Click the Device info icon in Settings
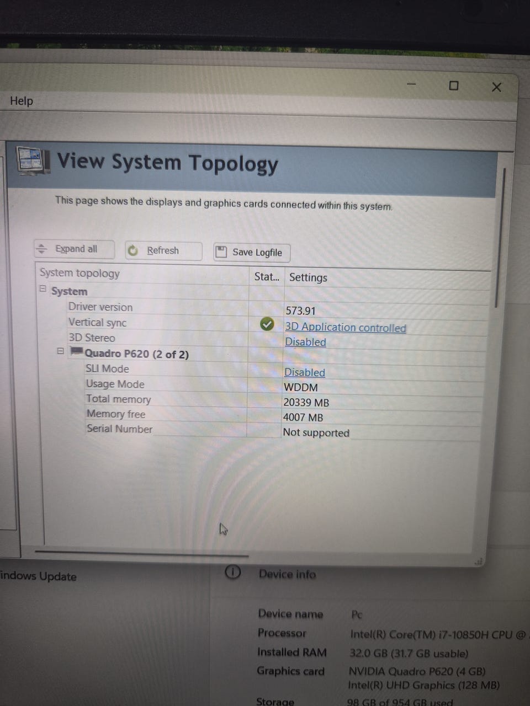The height and width of the screenshot is (706, 530). [233, 573]
